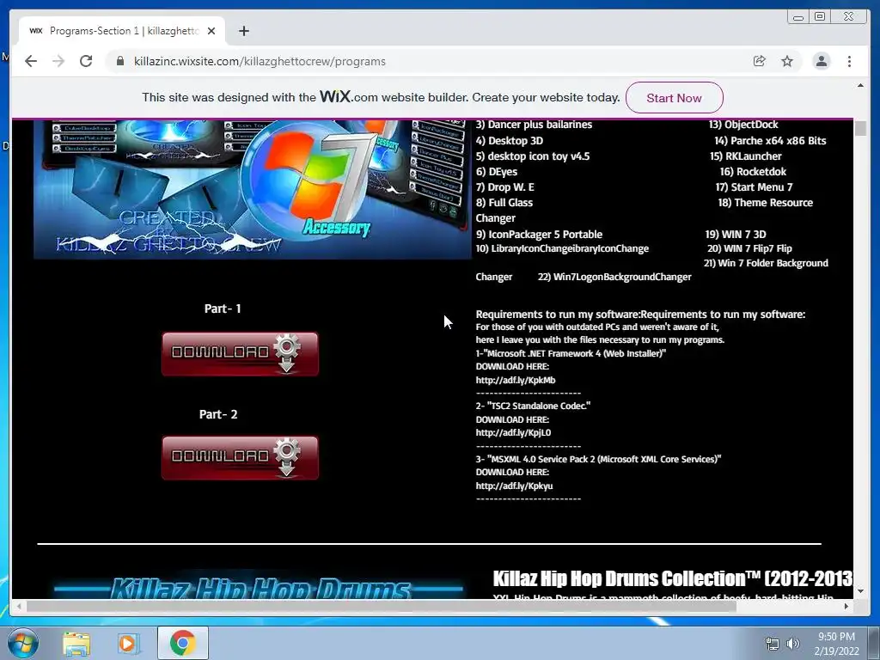This screenshot has height=660, width=880.
Task: Click the vertical scrollbar thumb
Action: pyautogui.click(x=860, y=129)
